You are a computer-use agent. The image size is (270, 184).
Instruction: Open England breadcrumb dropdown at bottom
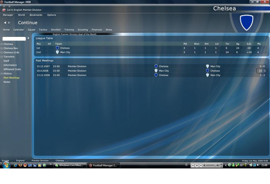pos(27,161)
